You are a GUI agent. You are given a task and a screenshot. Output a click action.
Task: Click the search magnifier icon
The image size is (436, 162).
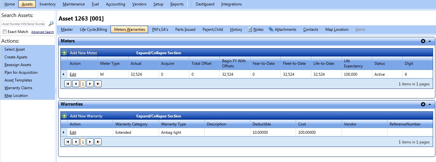(x=51, y=24)
